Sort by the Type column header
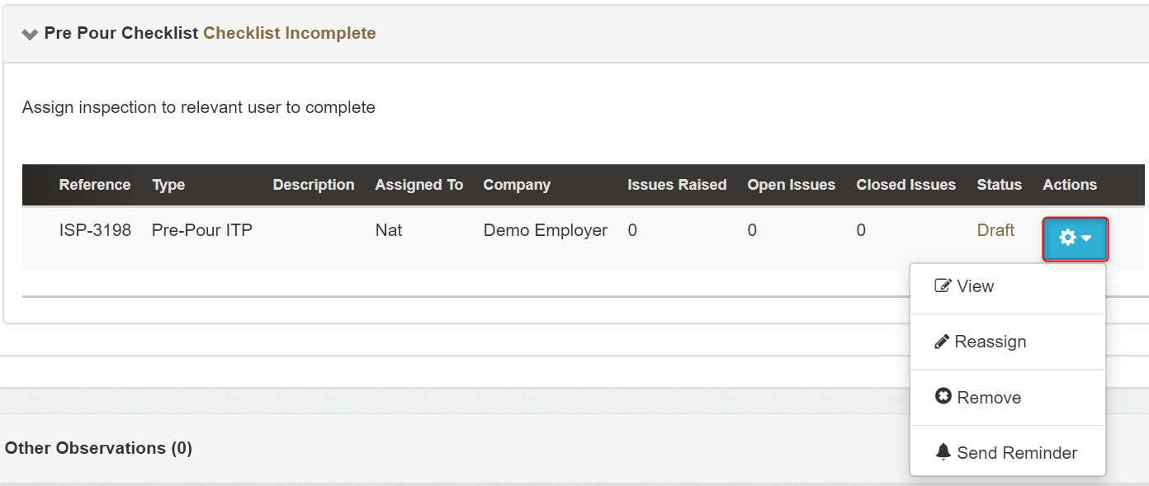Viewport: 1149px width, 486px height. pyautogui.click(x=168, y=185)
